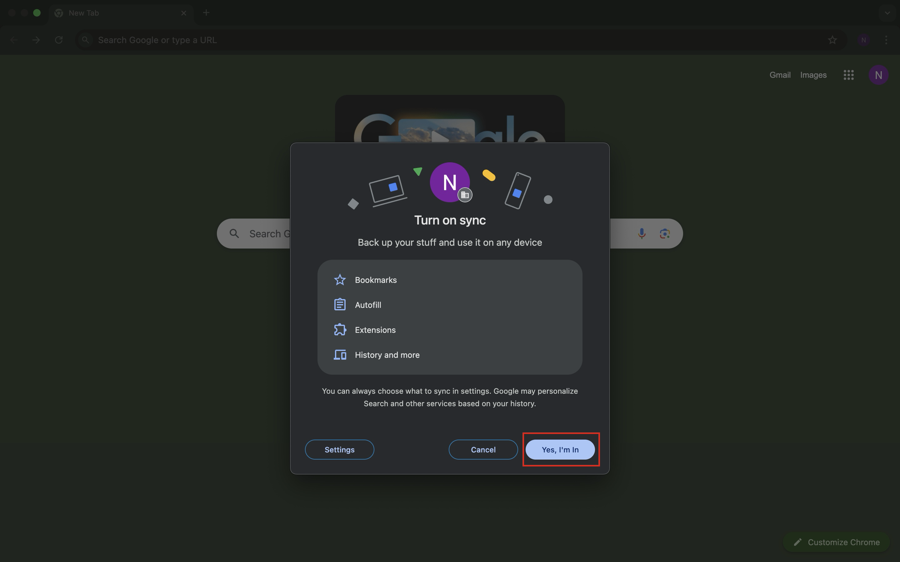Click the bookmark star in address bar
Image resolution: width=900 pixels, height=562 pixels.
832,40
